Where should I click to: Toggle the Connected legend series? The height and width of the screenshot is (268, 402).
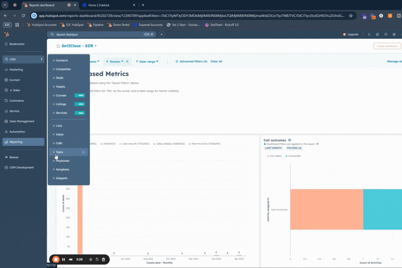[x=294, y=156]
